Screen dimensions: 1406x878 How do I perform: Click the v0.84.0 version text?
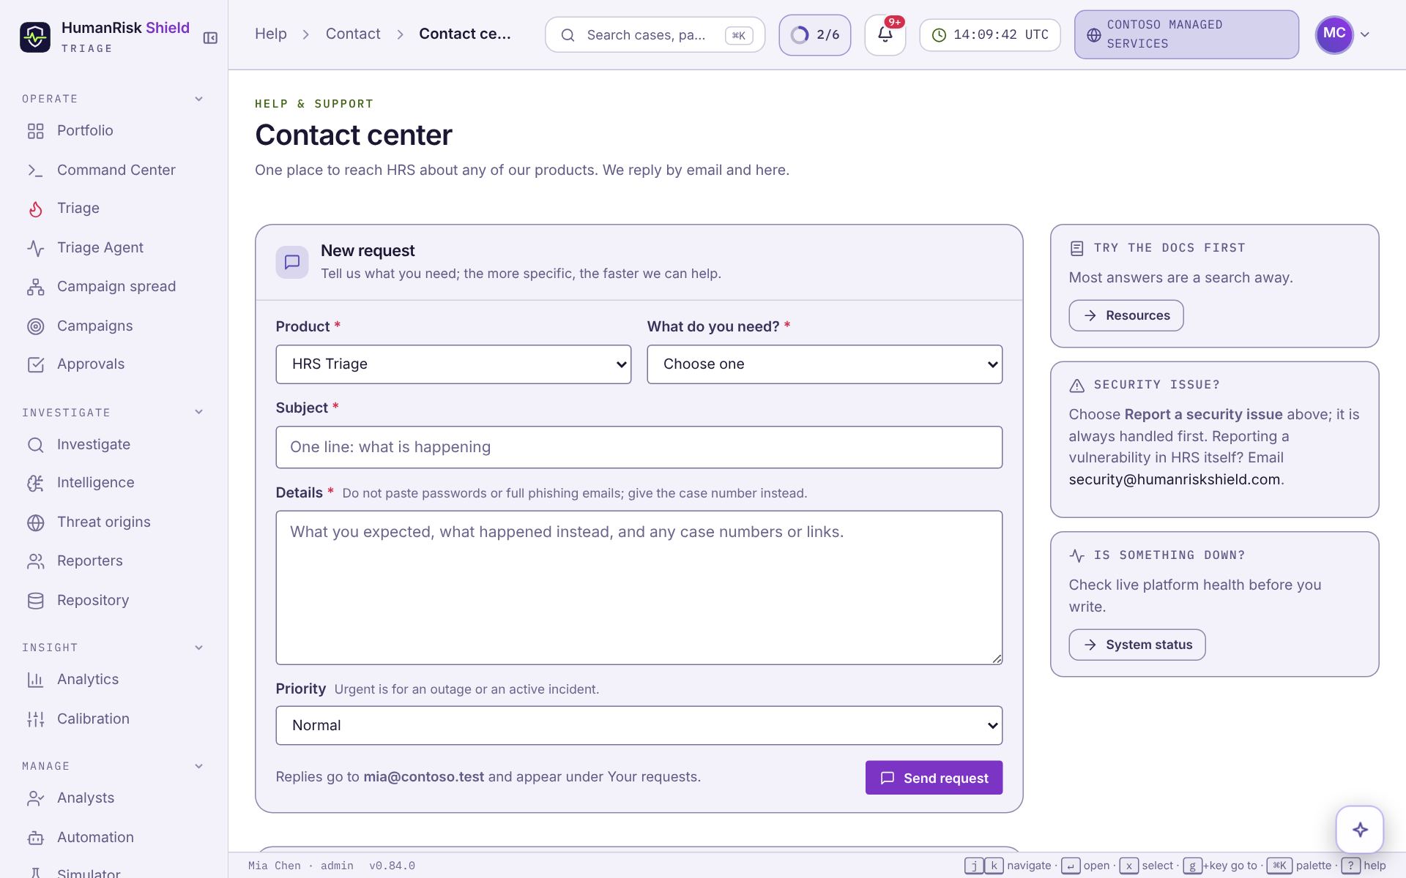pyautogui.click(x=392, y=866)
